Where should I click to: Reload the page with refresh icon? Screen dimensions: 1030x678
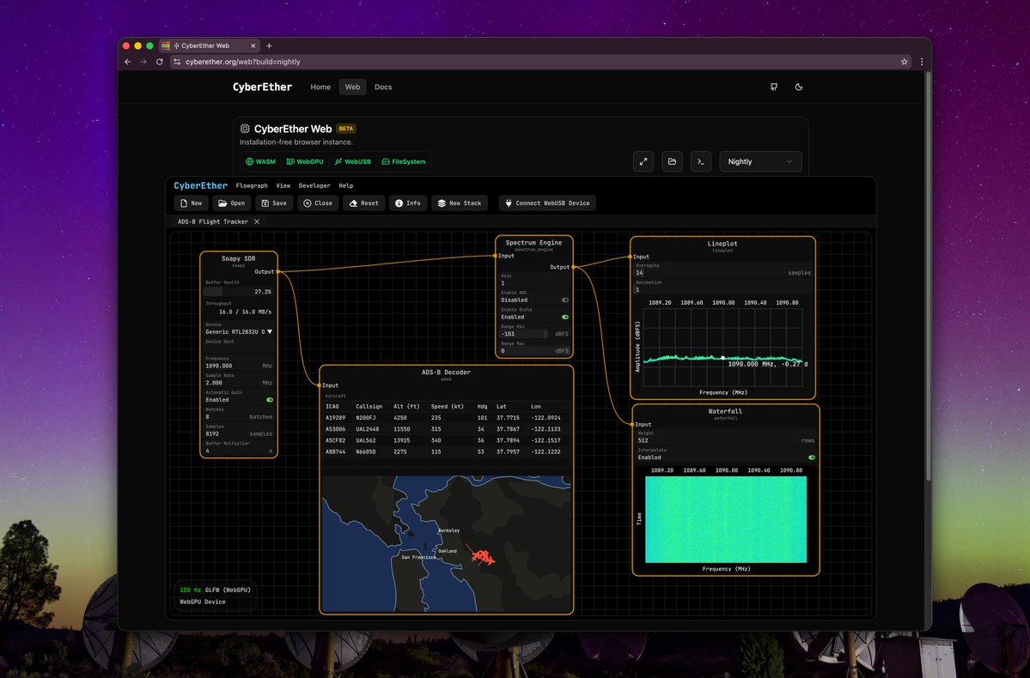click(x=159, y=62)
